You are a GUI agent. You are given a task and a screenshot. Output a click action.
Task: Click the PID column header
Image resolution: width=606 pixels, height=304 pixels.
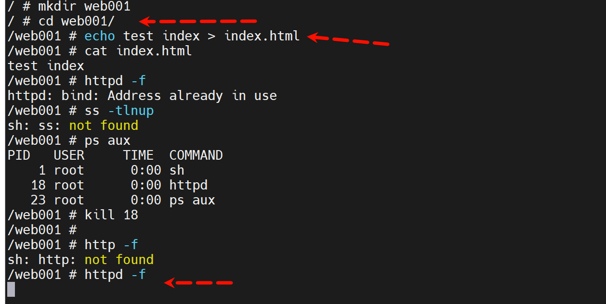[x=19, y=155]
